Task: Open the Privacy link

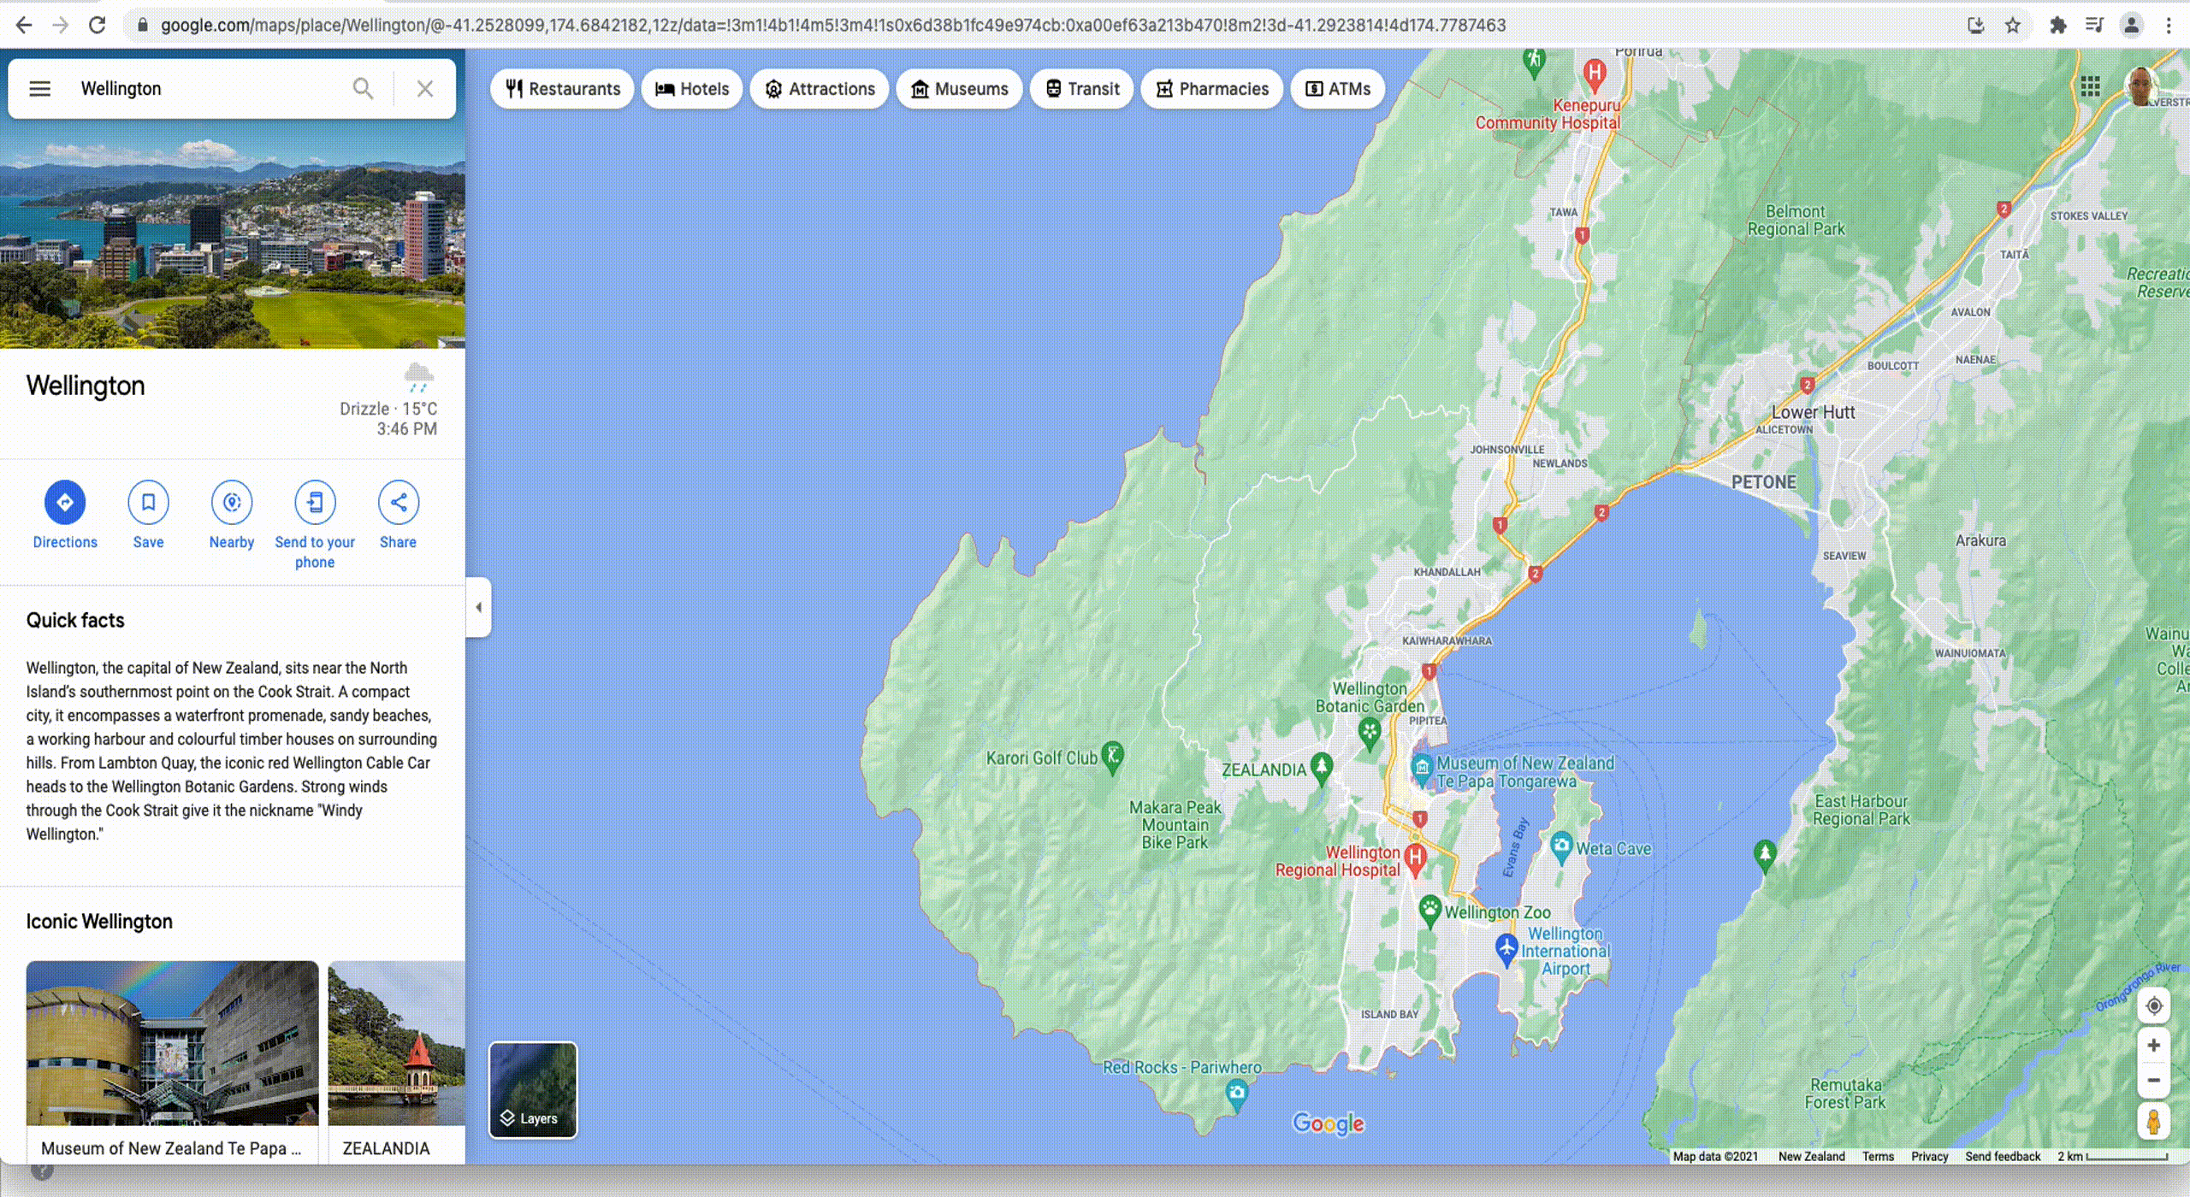Action: coord(1929,1156)
